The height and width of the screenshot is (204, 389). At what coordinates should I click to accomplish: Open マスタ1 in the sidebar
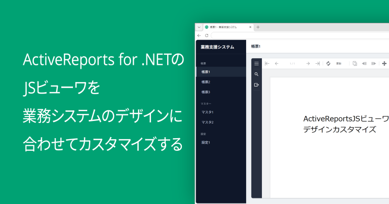click(x=221, y=112)
